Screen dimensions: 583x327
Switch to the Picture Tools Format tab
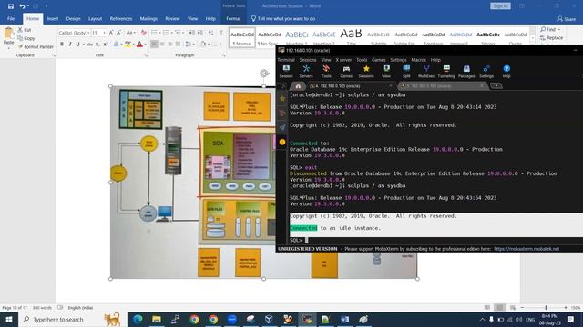pyautogui.click(x=233, y=18)
